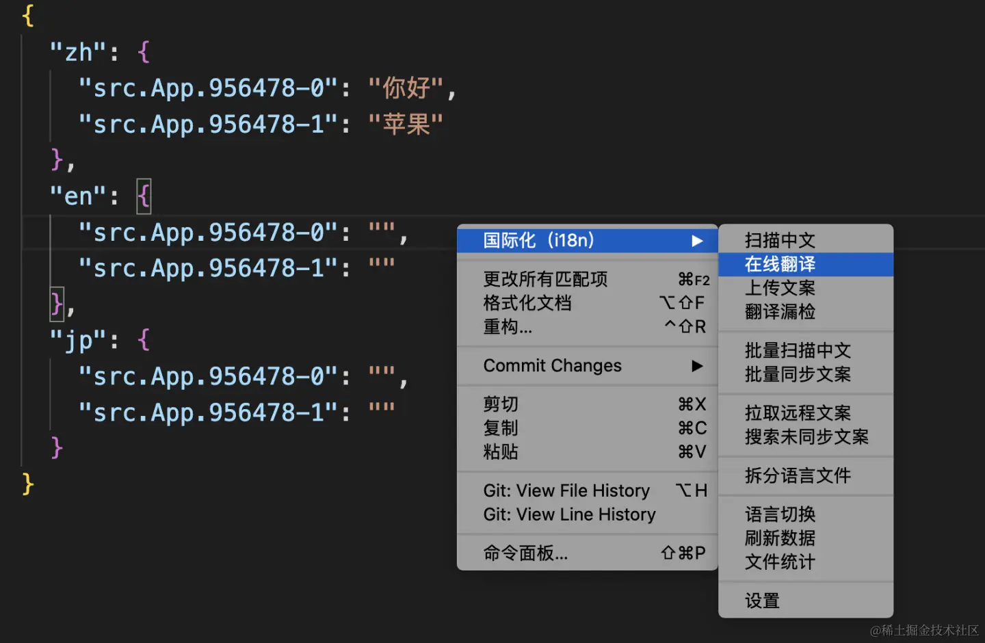Choose 扫描中文 from the i18n submenu
985x643 pixels.
[x=806, y=241]
